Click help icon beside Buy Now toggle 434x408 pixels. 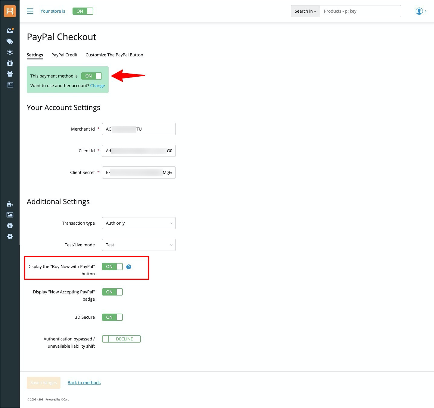click(129, 267)
